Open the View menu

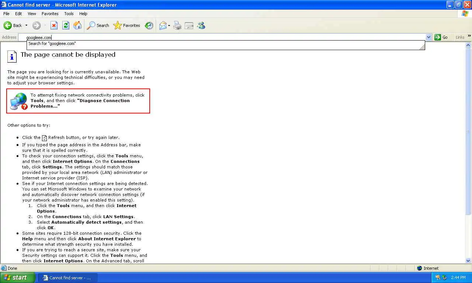(x=32, y=14)
